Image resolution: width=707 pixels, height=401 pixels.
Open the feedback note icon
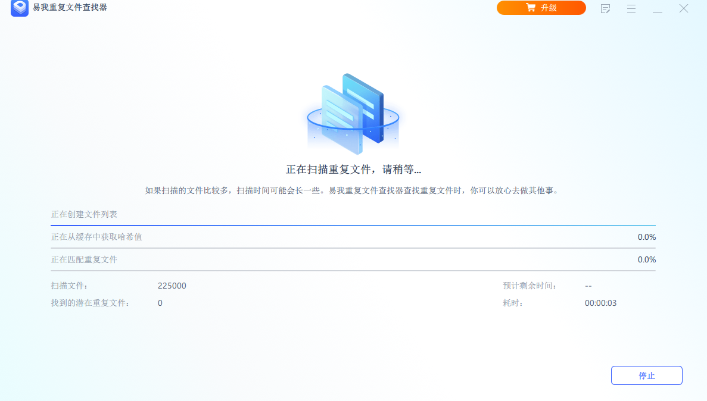606,8
